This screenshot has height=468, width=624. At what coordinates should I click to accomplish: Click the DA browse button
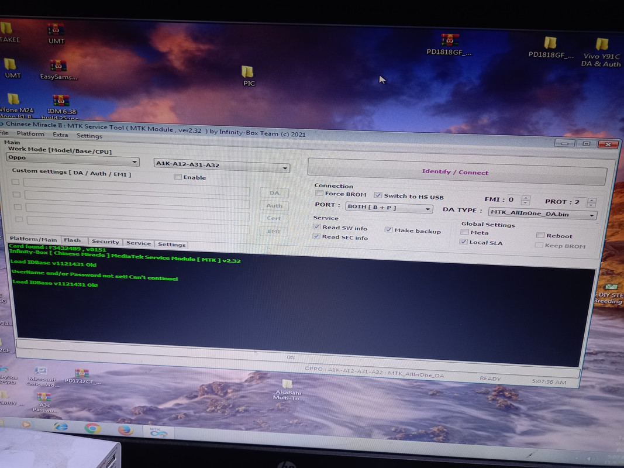pos(274,192)
